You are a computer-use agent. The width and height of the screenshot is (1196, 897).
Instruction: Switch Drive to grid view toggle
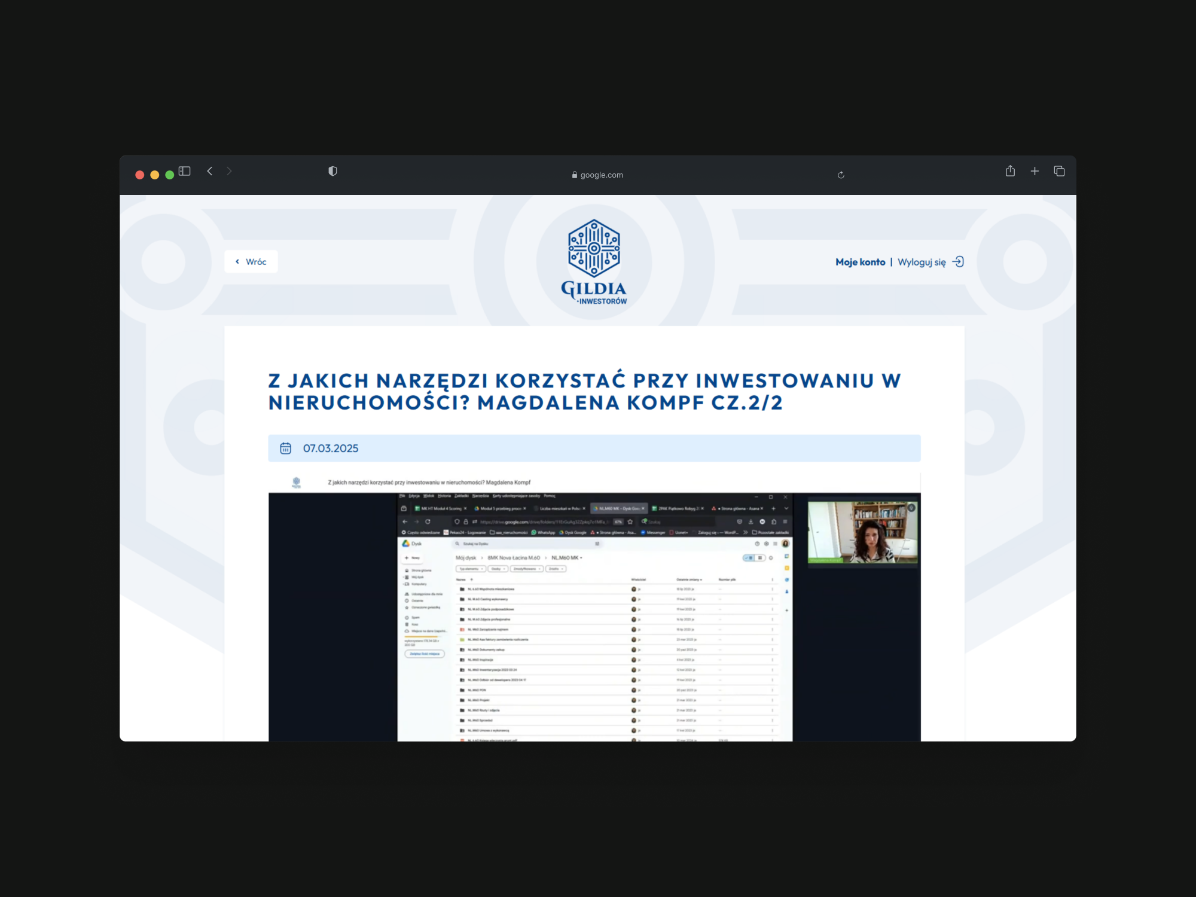[x=760, y=558]
